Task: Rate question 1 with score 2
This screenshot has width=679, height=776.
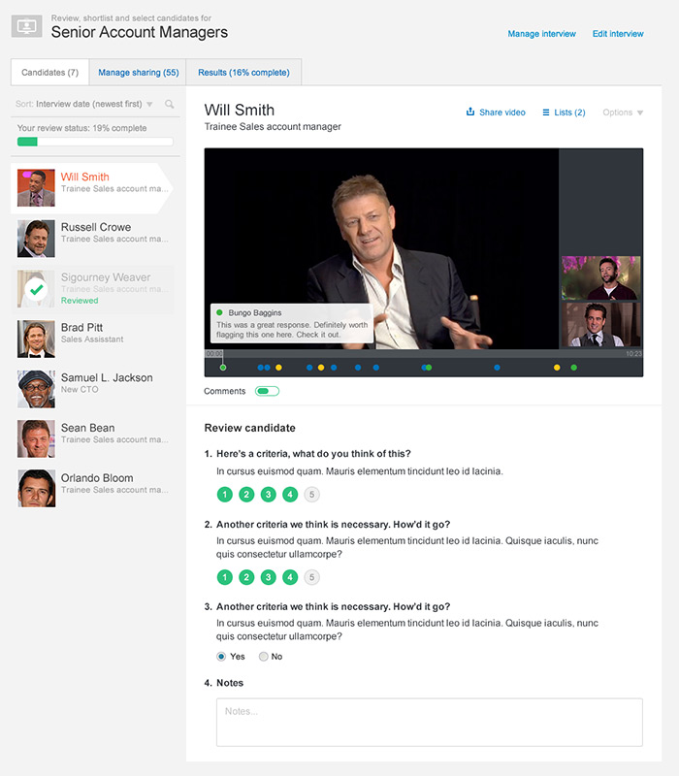Action: coord(246,494)
